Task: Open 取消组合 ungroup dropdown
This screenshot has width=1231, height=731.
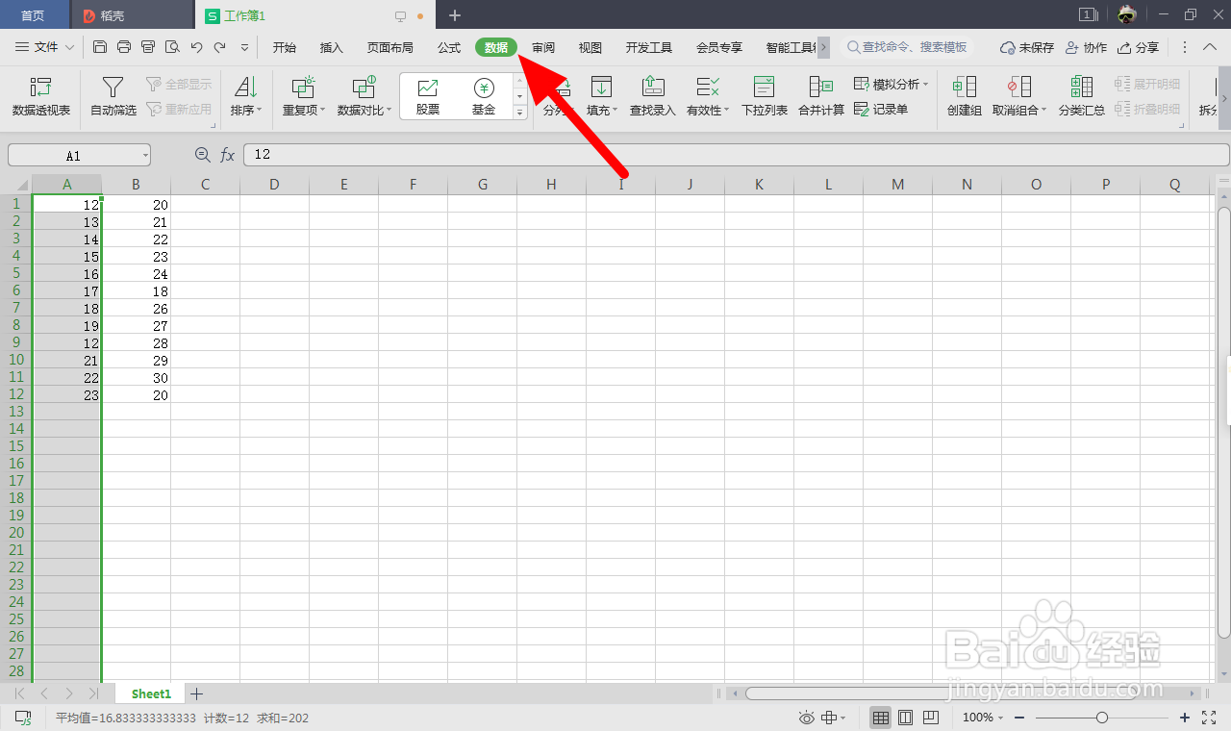Action: 1019,96
